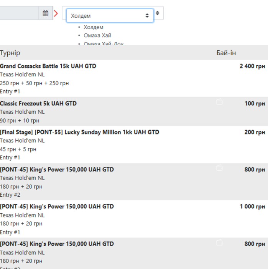Open King's Power tournament with Entry #1
The image size is (268, 269).
[57, 206]
